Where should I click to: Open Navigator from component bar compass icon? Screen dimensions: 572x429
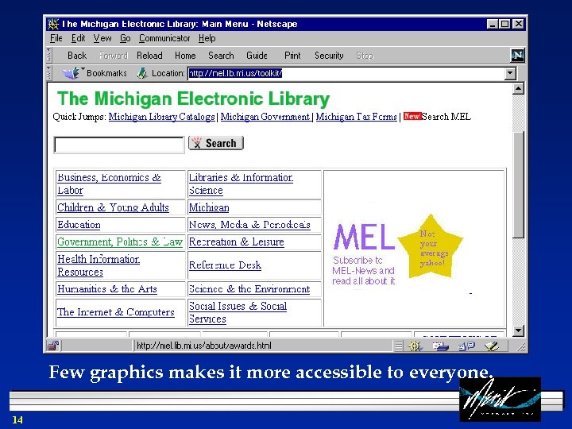(415, 346)
